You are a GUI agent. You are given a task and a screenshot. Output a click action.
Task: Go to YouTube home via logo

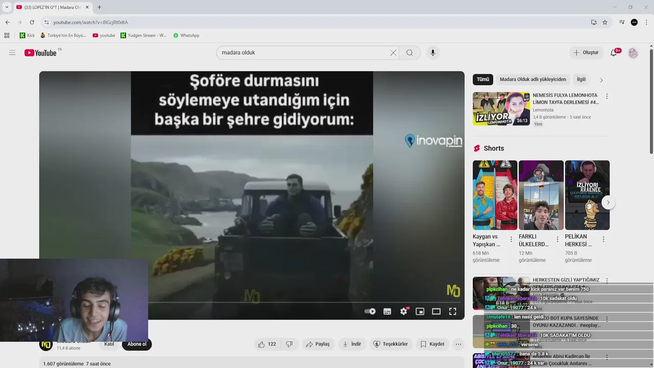point(40,53)
